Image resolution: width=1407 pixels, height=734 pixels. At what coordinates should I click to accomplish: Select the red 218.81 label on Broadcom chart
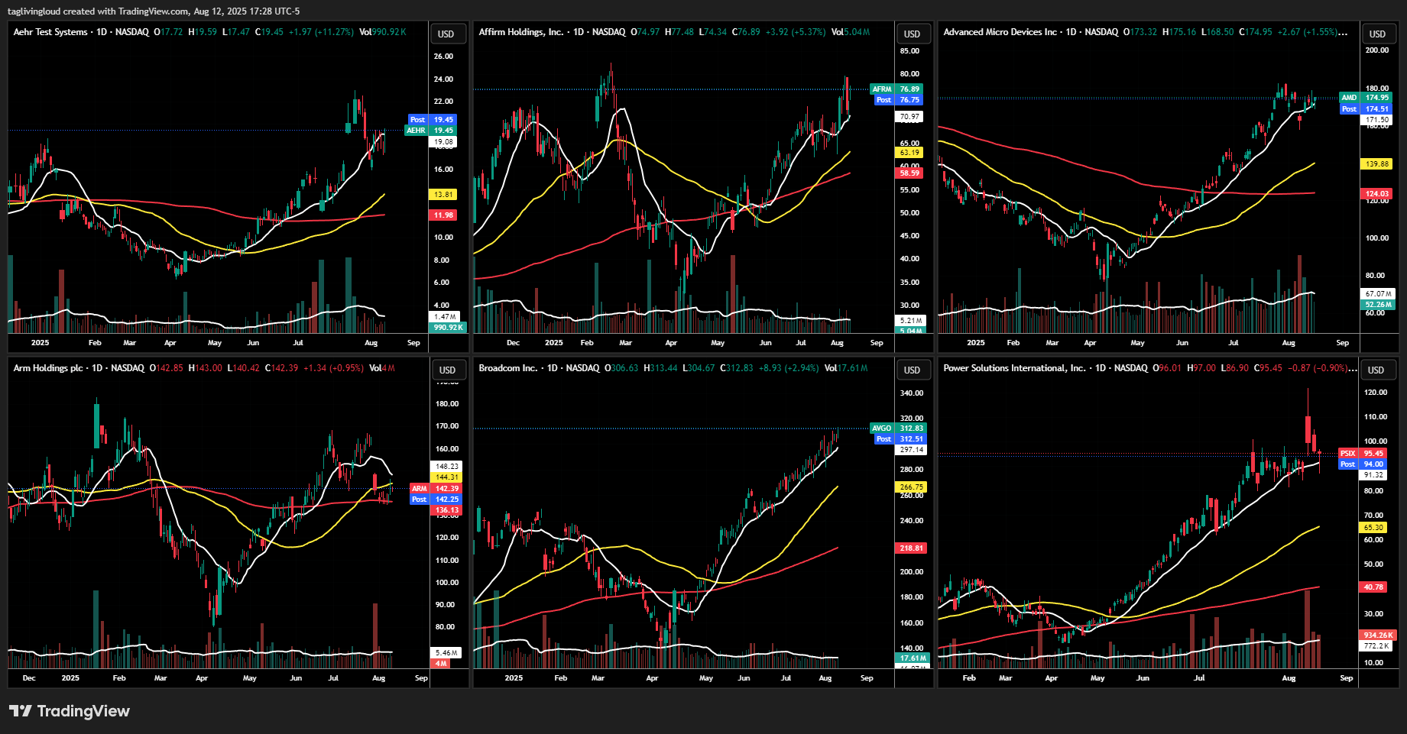pos(912,548)
